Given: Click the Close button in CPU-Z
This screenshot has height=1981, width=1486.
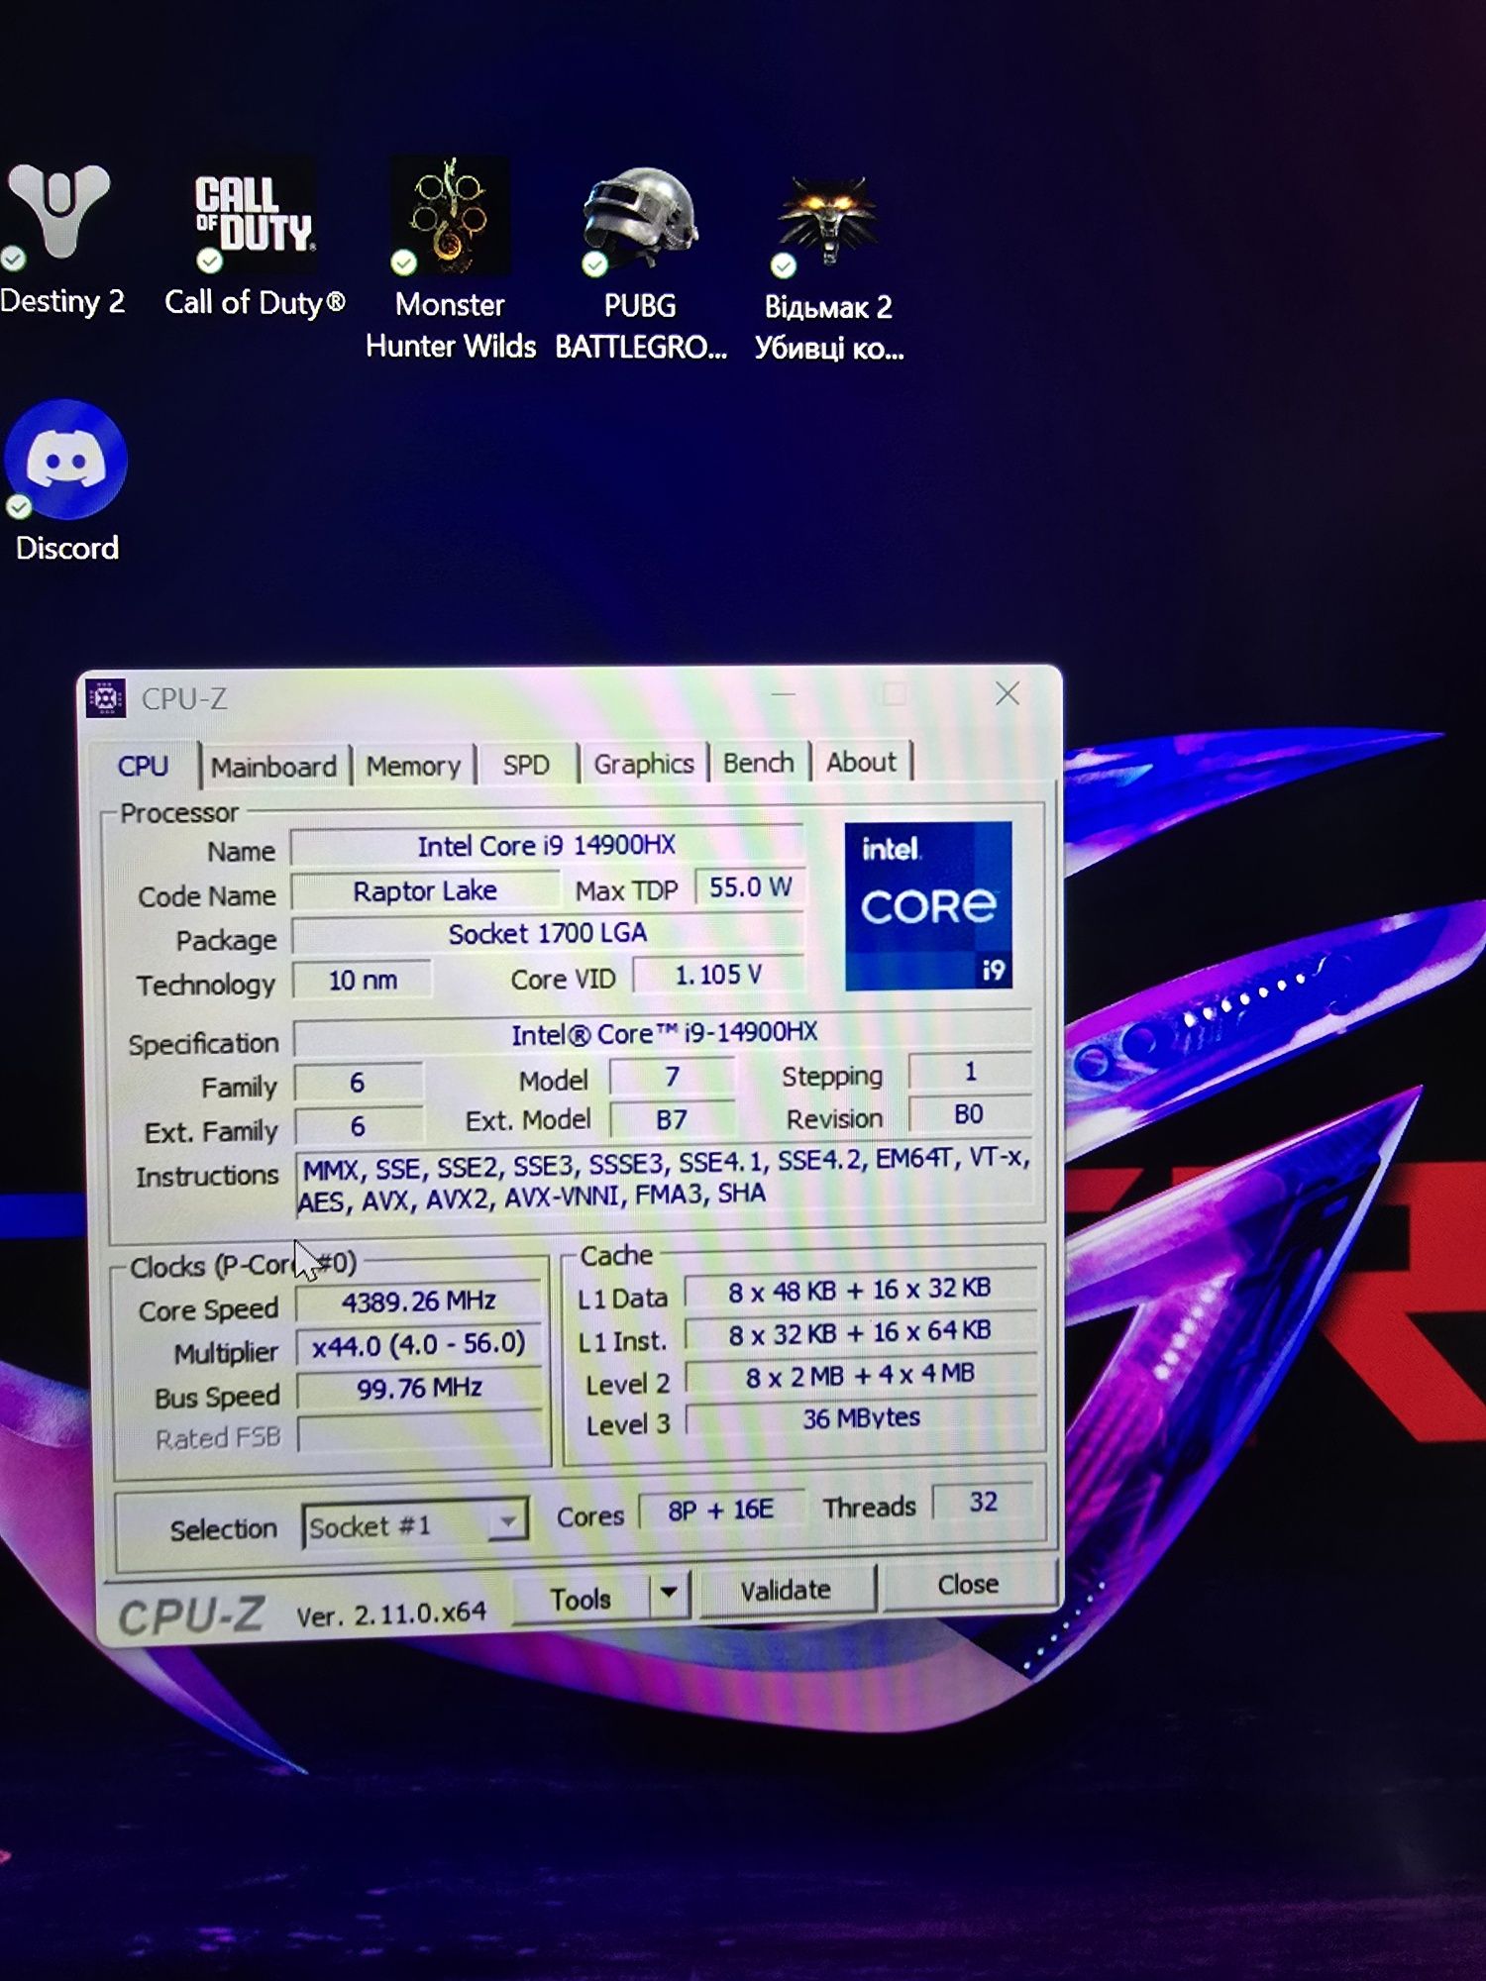Looking at the screenshot, I should [968, 1585].
